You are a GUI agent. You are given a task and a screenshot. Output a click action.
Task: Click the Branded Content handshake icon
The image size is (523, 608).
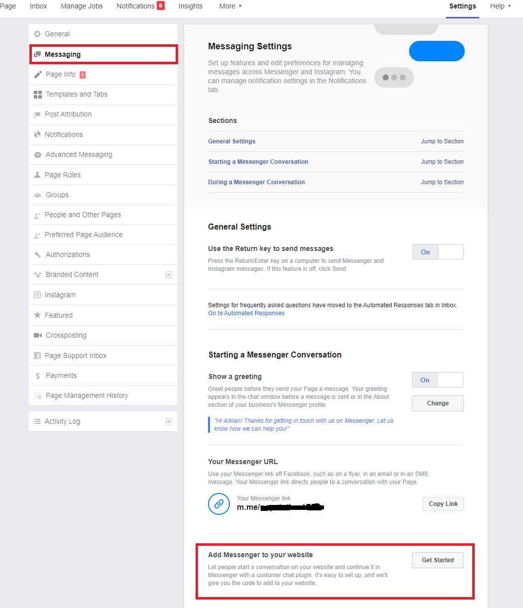coord(37,275)
